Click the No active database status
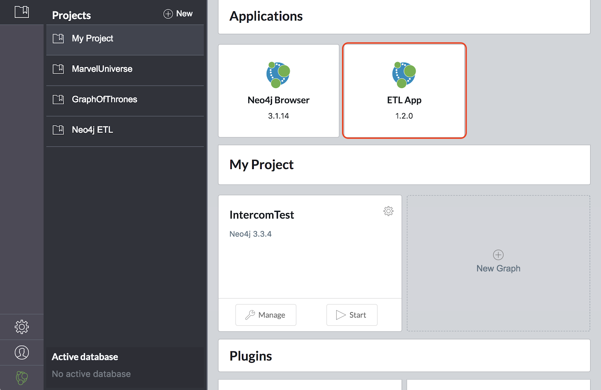This screenshot has height=390, width=601. coord(91,374)
